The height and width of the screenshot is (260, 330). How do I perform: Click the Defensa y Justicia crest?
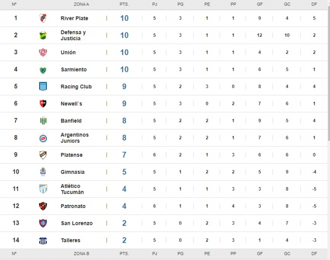click(43, 36)
